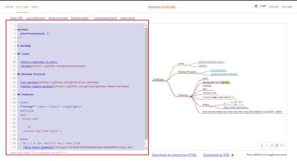Screen dimensions: 297x161
Task: Collapse the Links node circle
Action: coord(185,65)
